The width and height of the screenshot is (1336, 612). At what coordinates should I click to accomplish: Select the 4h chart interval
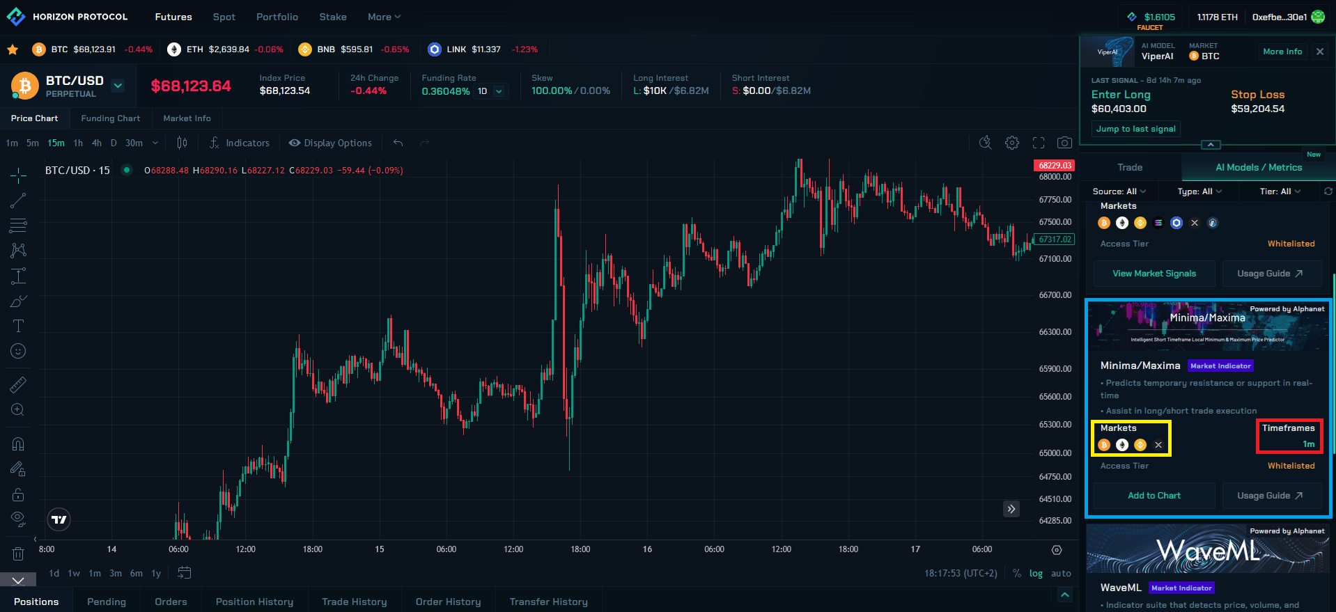click(x=97, y=143)
